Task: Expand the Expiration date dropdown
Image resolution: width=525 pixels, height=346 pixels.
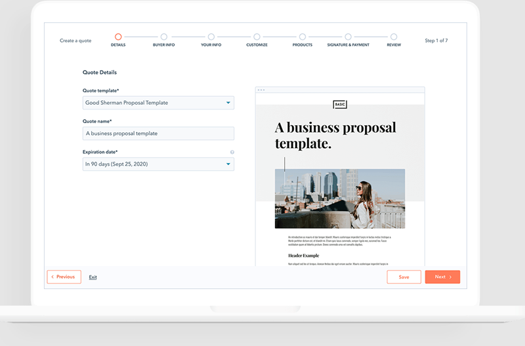Action: 158,164
